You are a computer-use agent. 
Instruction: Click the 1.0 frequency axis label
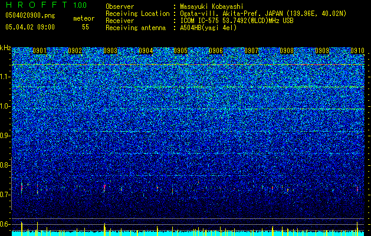5,106
